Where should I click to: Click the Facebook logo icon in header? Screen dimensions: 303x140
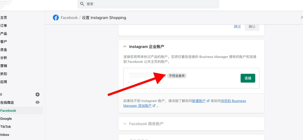click(x=56, y=18)
